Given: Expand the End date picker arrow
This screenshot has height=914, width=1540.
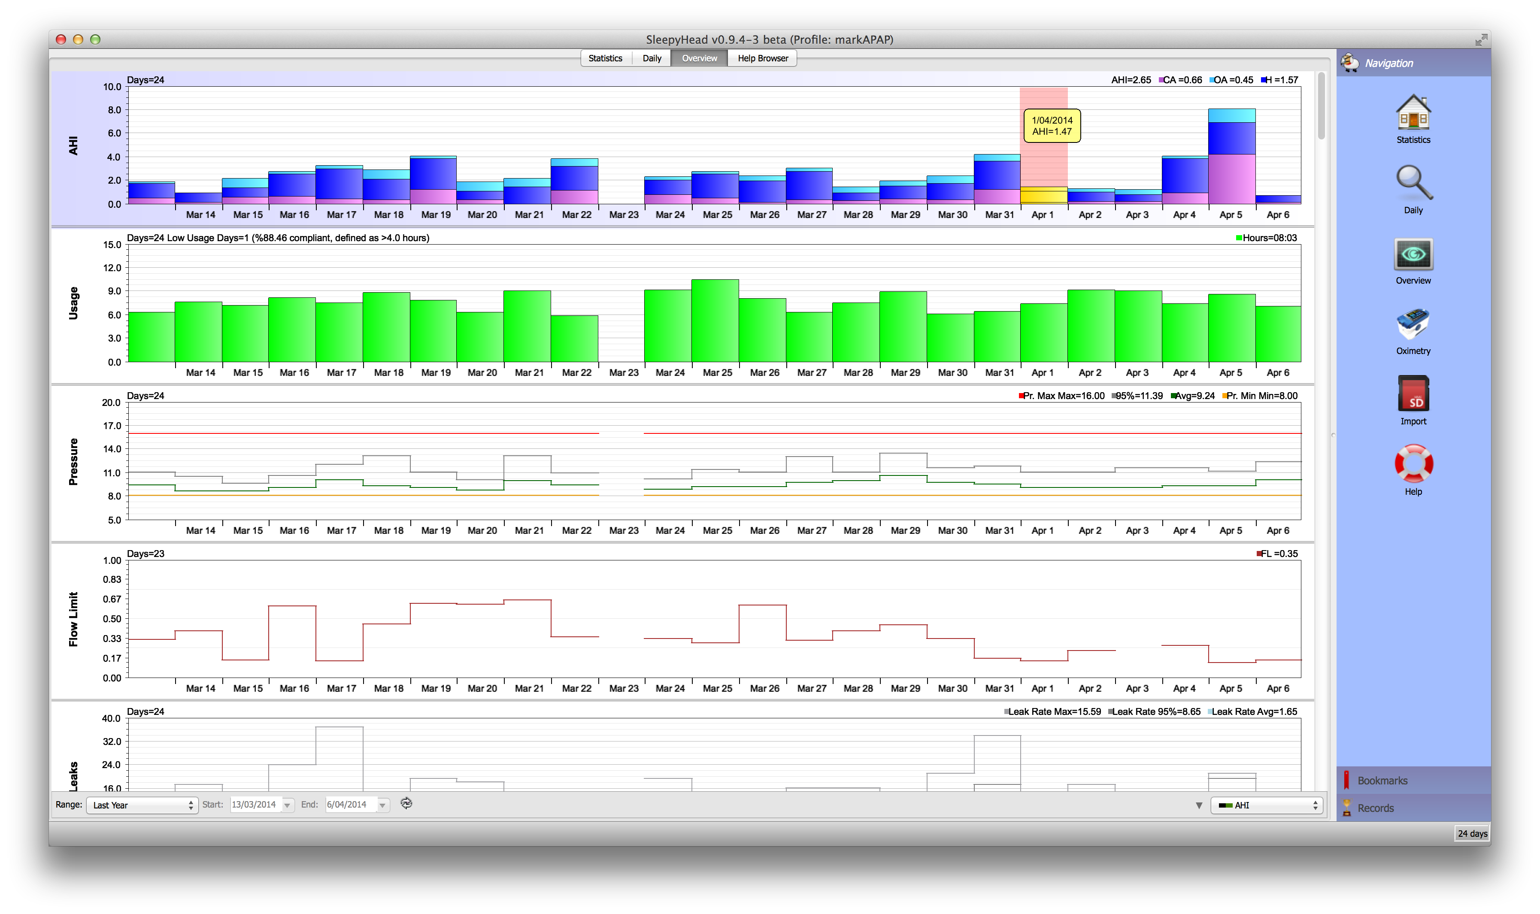Looking at the screenshot, I should (382, 805).
